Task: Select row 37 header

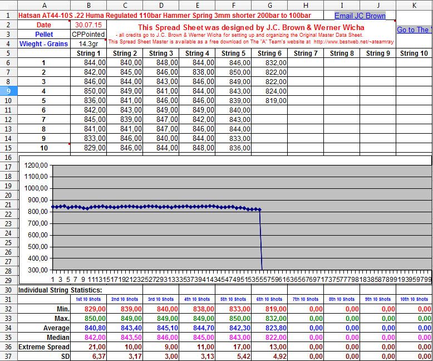Action: pos(8,356)
